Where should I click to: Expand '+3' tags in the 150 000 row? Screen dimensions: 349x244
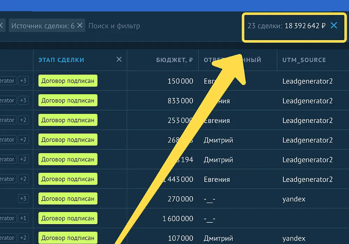point(23,81)
